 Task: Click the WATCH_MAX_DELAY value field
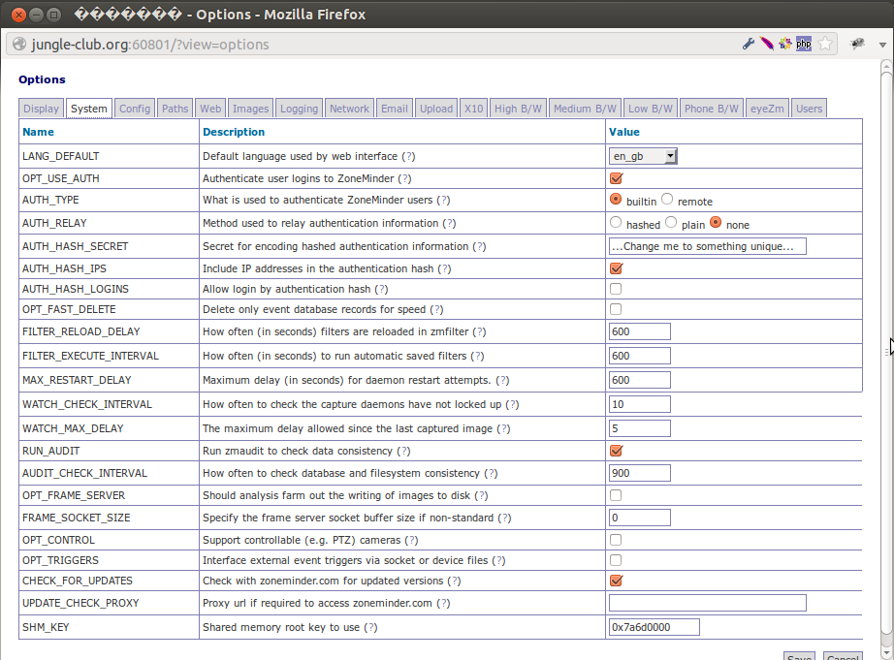click(x=640, y=428)
